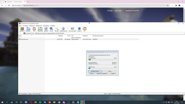Open the Windows Start menu

click(x=2, y=102)
